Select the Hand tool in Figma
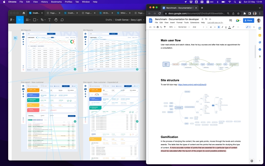The image size is (265, 166). [56, 20]
